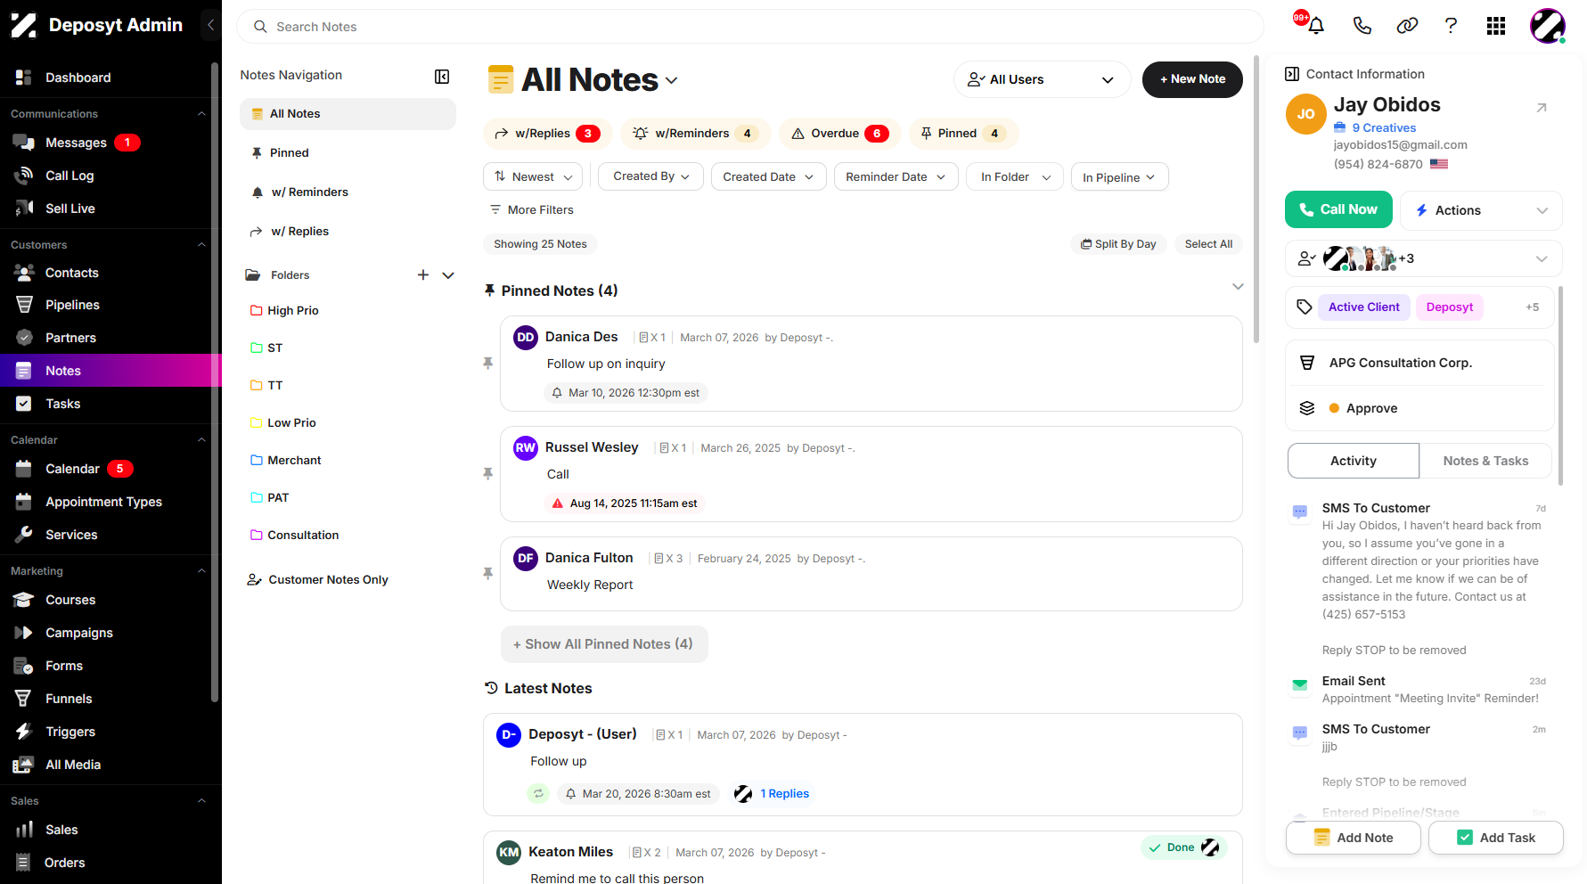Open the Created By dropdown
The image size is (1587, 884).
pos(650,176)
